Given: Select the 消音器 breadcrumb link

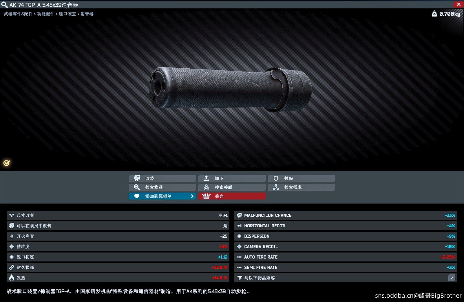Looking at the screenshot, I should click(87, 14).
